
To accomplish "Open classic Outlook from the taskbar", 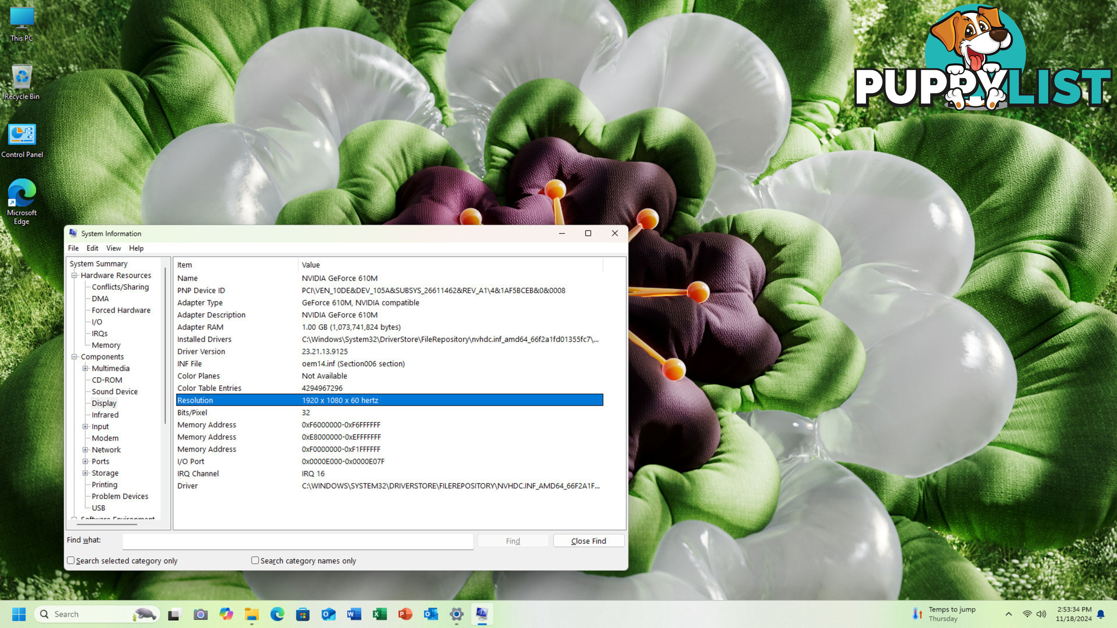I will [x=431, y=614].
